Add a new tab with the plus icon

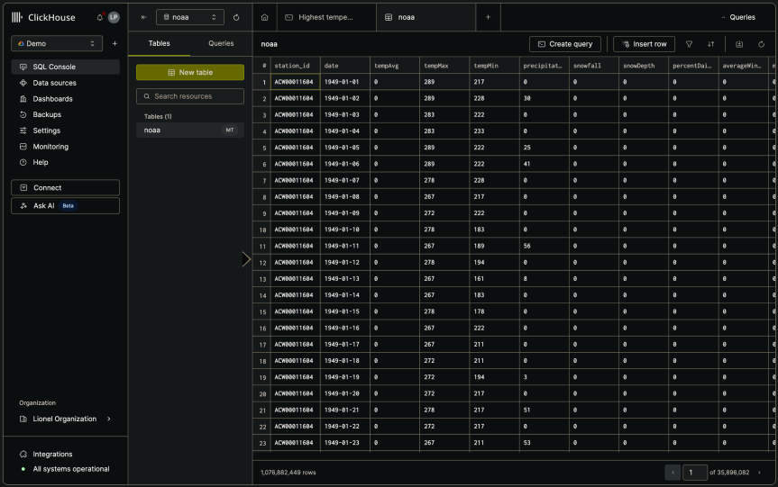tap(488, 17)
